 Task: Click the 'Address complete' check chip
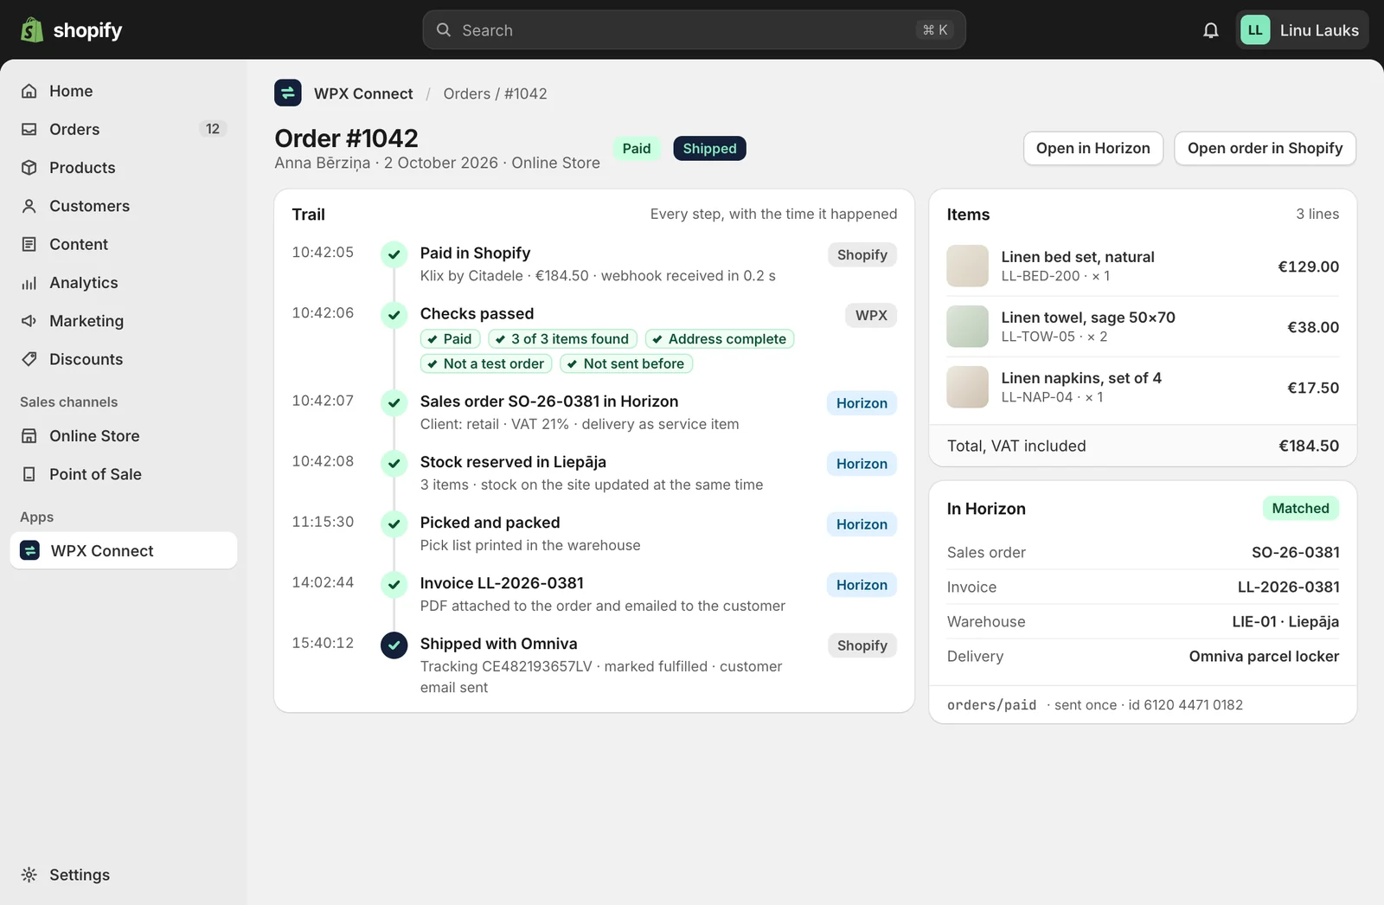(720, 339)
